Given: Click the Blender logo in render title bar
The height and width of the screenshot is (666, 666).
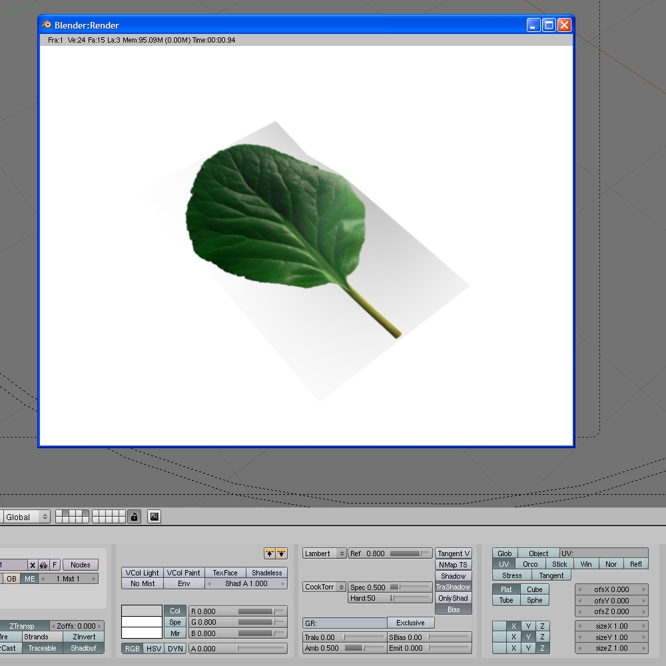Looking at the screenshot, I should (47, 25).
